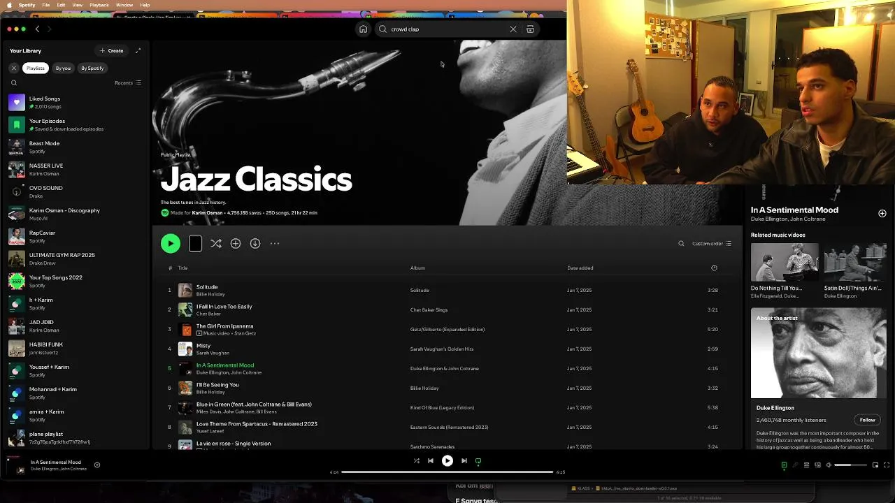Open the HABIBI FUNK playlist

pyautogui.click(x=76, y=348)
